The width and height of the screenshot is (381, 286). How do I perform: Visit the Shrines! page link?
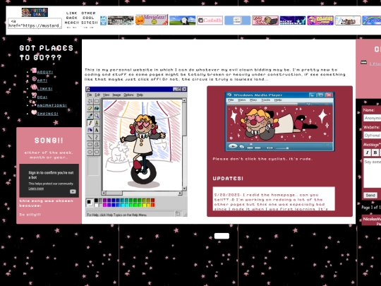point(48,114)
